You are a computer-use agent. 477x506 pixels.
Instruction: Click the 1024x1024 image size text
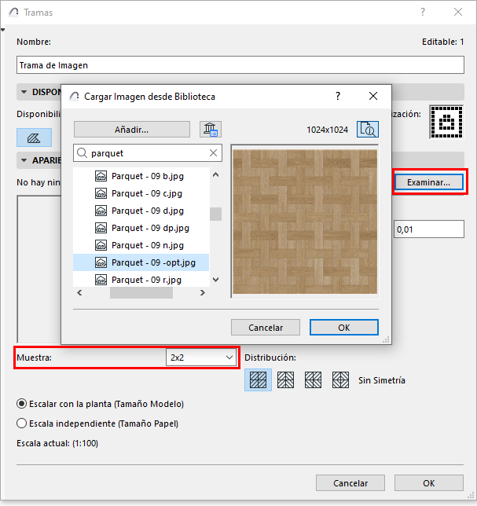pos(327,130)
